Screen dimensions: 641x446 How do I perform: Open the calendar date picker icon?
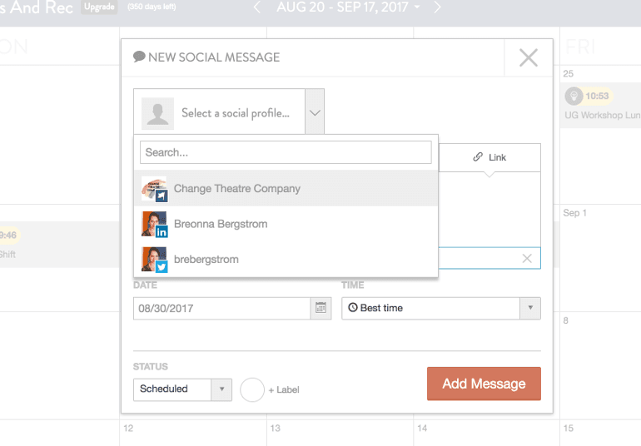(x=320, y=308)
